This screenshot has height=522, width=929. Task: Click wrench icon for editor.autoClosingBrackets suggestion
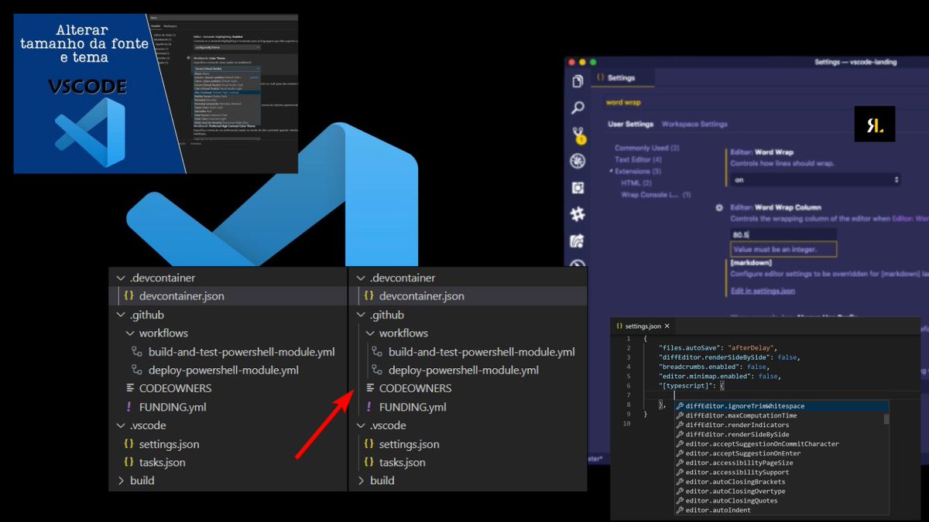(680, 482)
